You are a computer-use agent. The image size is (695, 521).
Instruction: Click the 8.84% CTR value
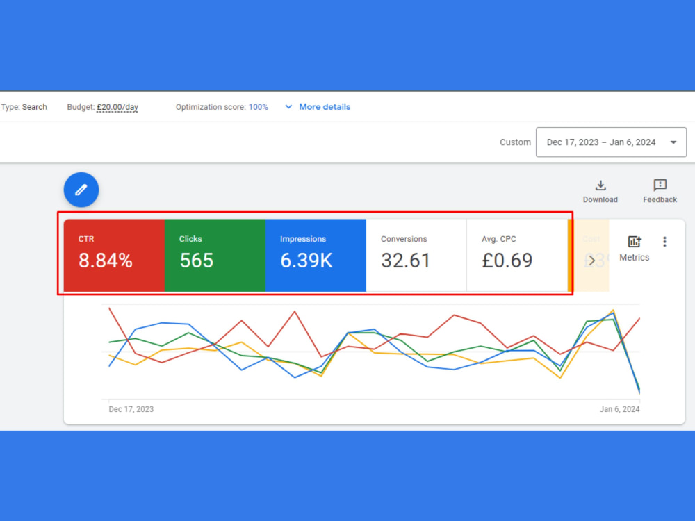[x=106, y=260]
